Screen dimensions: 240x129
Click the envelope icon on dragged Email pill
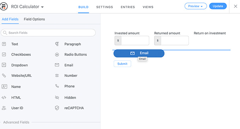pos(132,53)
